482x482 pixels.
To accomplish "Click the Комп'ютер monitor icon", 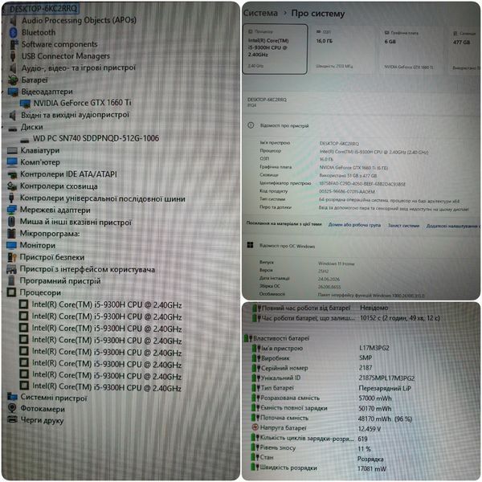I will (12, 162).
